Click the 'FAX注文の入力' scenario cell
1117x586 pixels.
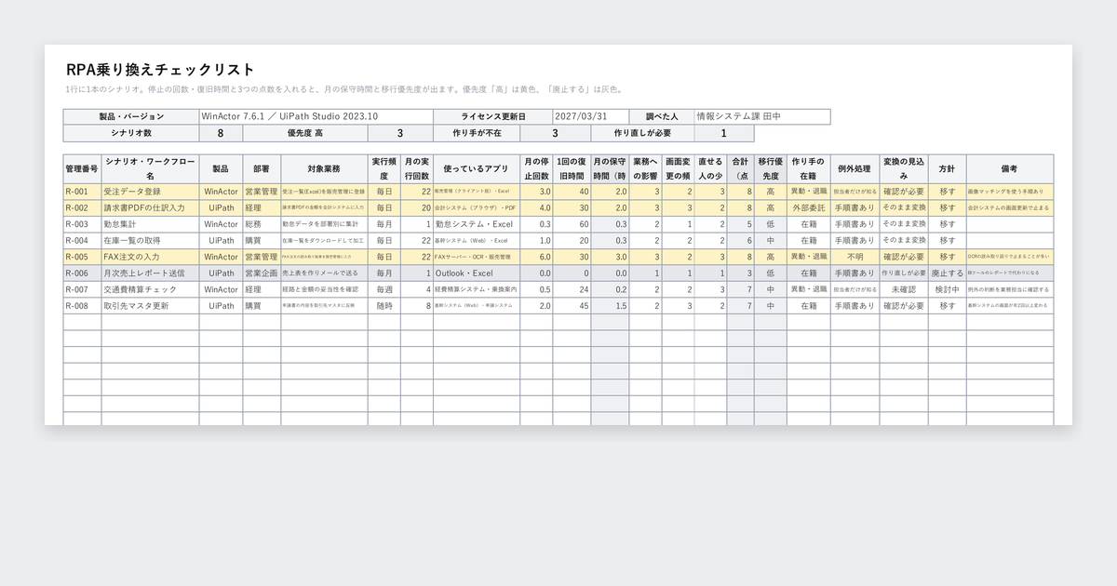pos(150,257)
